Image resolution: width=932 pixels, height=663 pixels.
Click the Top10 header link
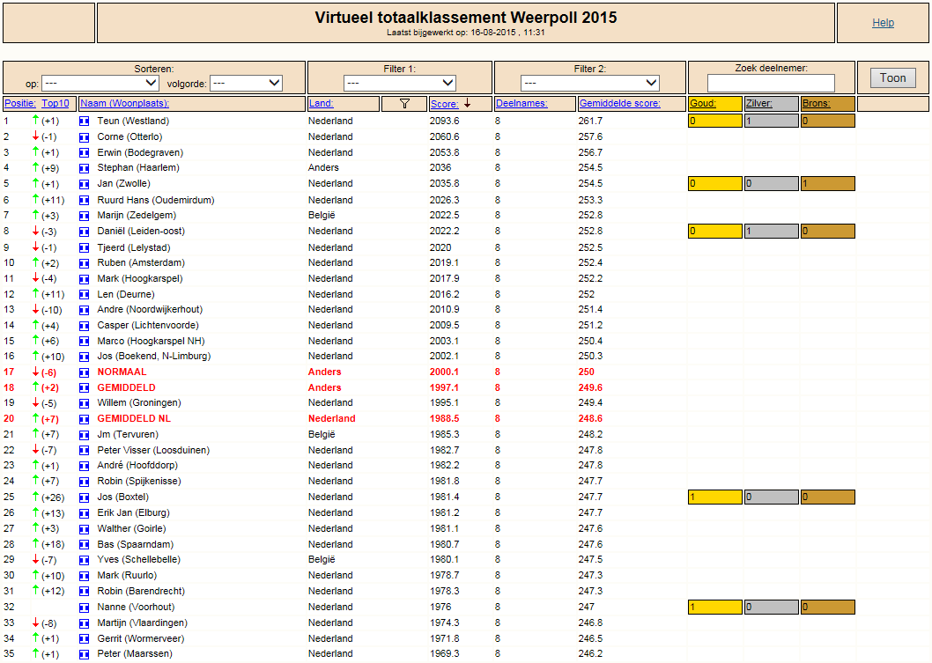click(x=55, y=103)
